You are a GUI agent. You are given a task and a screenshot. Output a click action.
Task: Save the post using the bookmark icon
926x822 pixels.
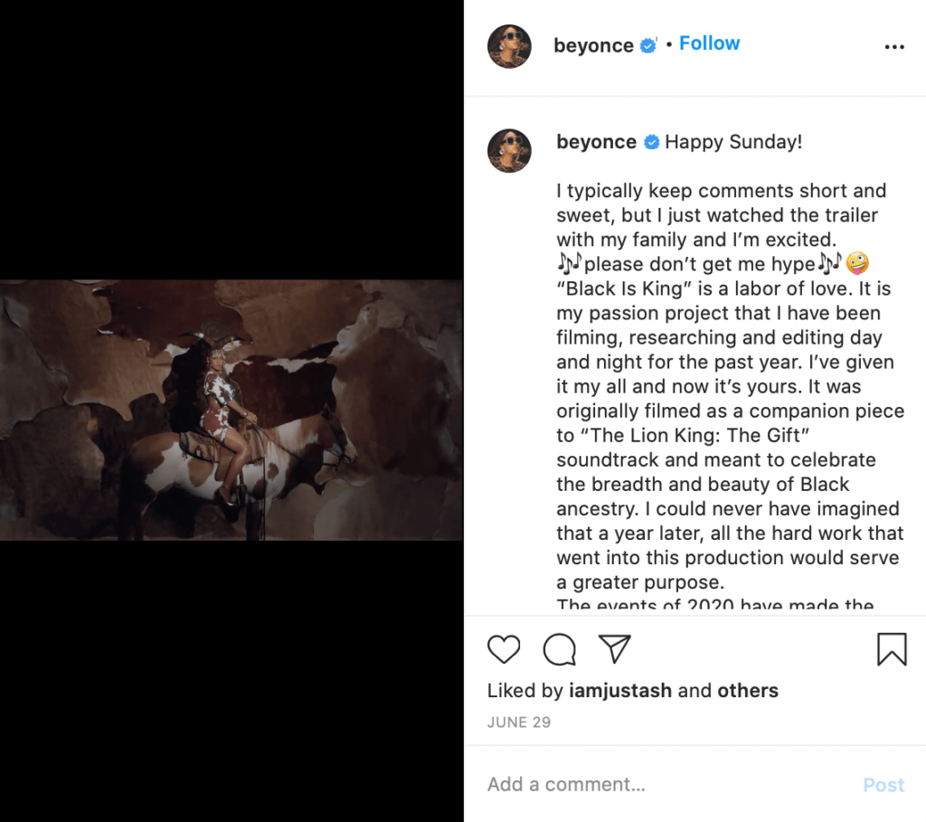click(892, 649)
